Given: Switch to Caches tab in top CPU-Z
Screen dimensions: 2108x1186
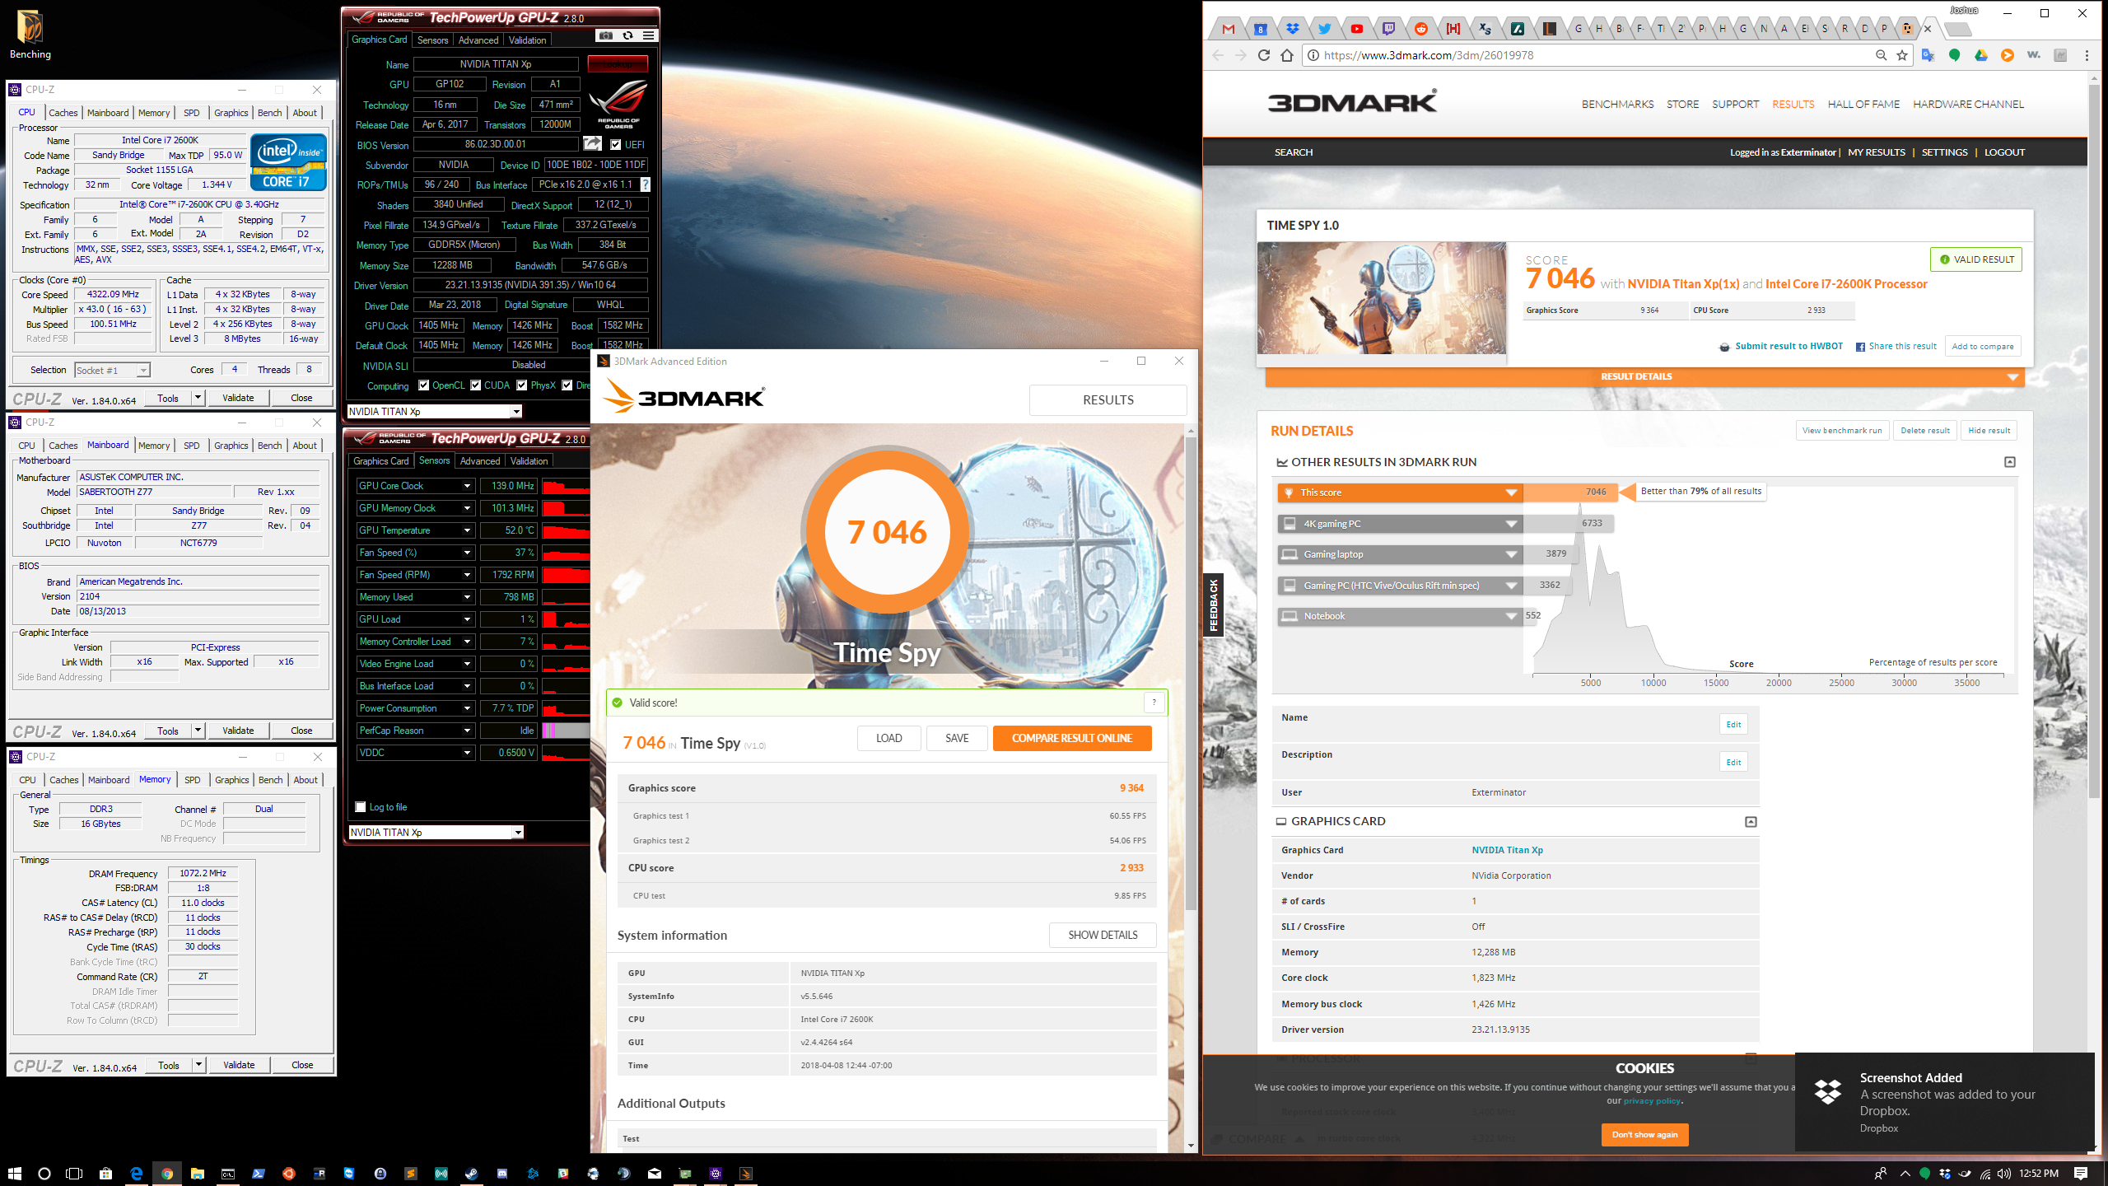Looking at the screenshot, I should 63,113.
